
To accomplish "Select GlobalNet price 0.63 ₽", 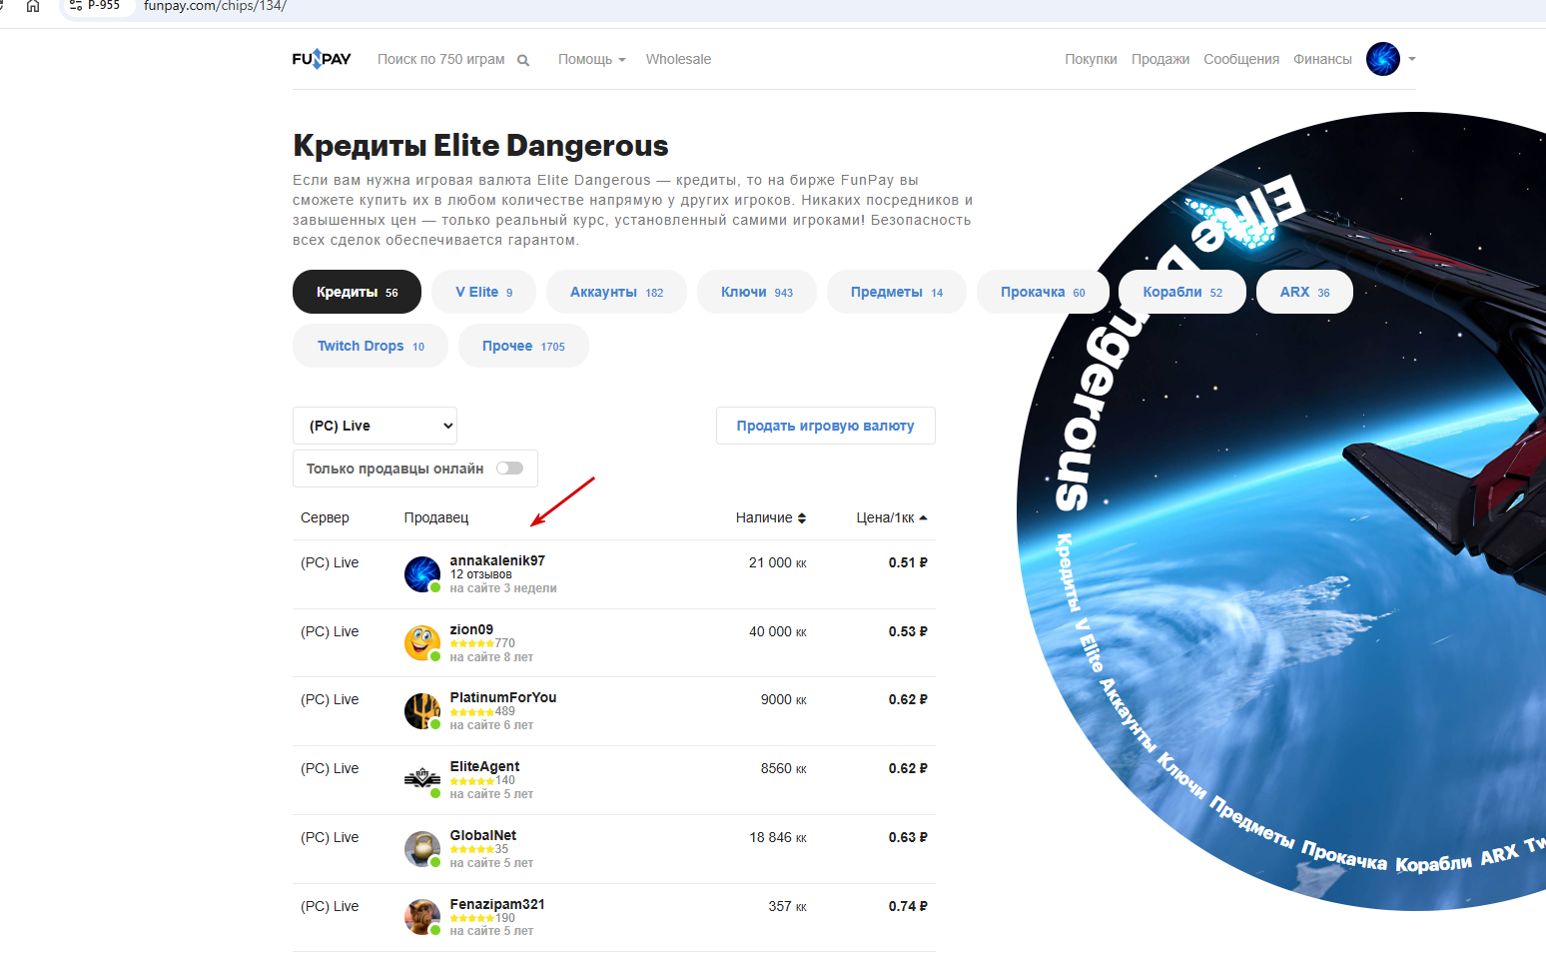I will (x=908, y=837).
